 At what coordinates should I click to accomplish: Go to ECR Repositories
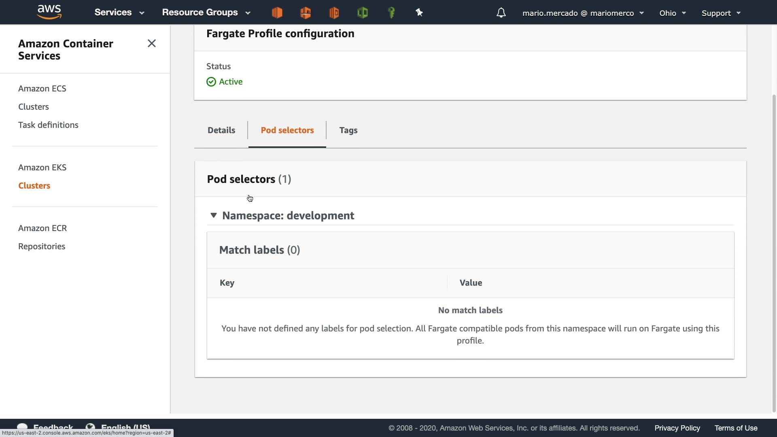[x=42, y=246]
